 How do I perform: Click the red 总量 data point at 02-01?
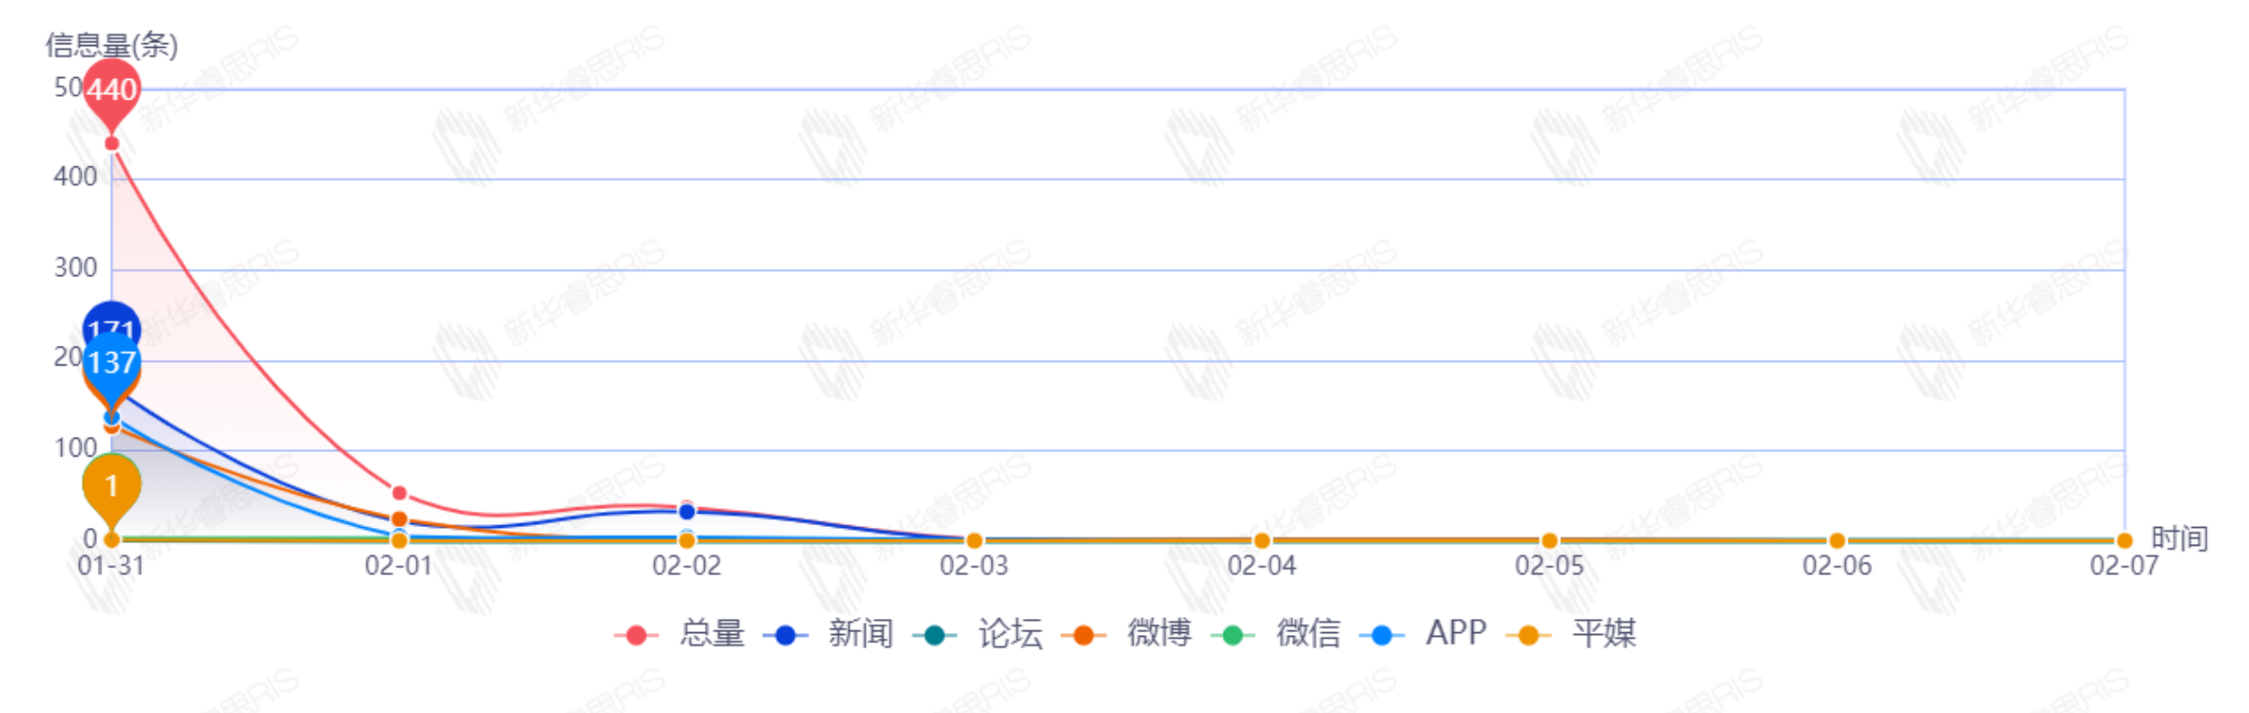point(399,493)
